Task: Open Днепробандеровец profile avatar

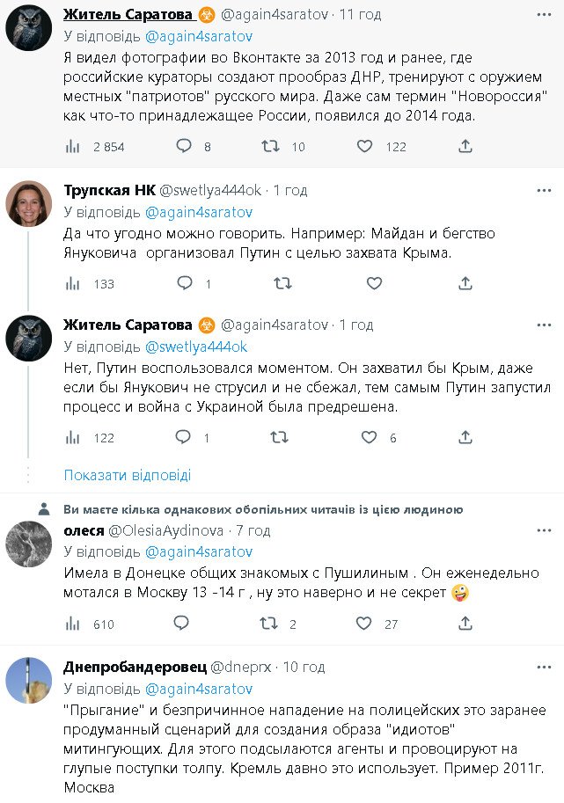Action: point(28,680)
